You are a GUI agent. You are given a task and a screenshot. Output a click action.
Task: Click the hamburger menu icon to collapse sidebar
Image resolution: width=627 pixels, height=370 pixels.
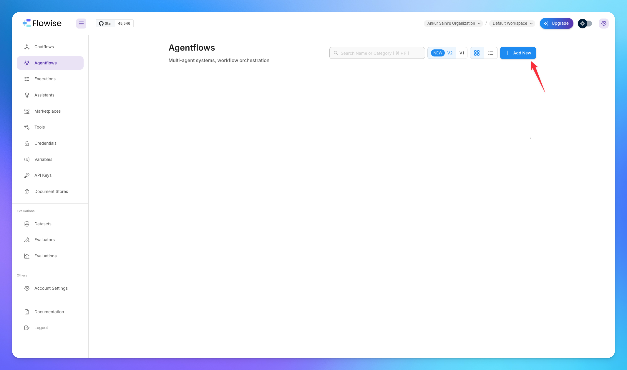point(81,24)
